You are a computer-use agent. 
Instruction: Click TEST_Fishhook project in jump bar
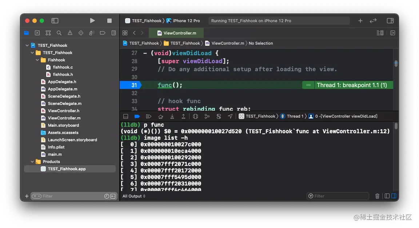pos(141,43)
